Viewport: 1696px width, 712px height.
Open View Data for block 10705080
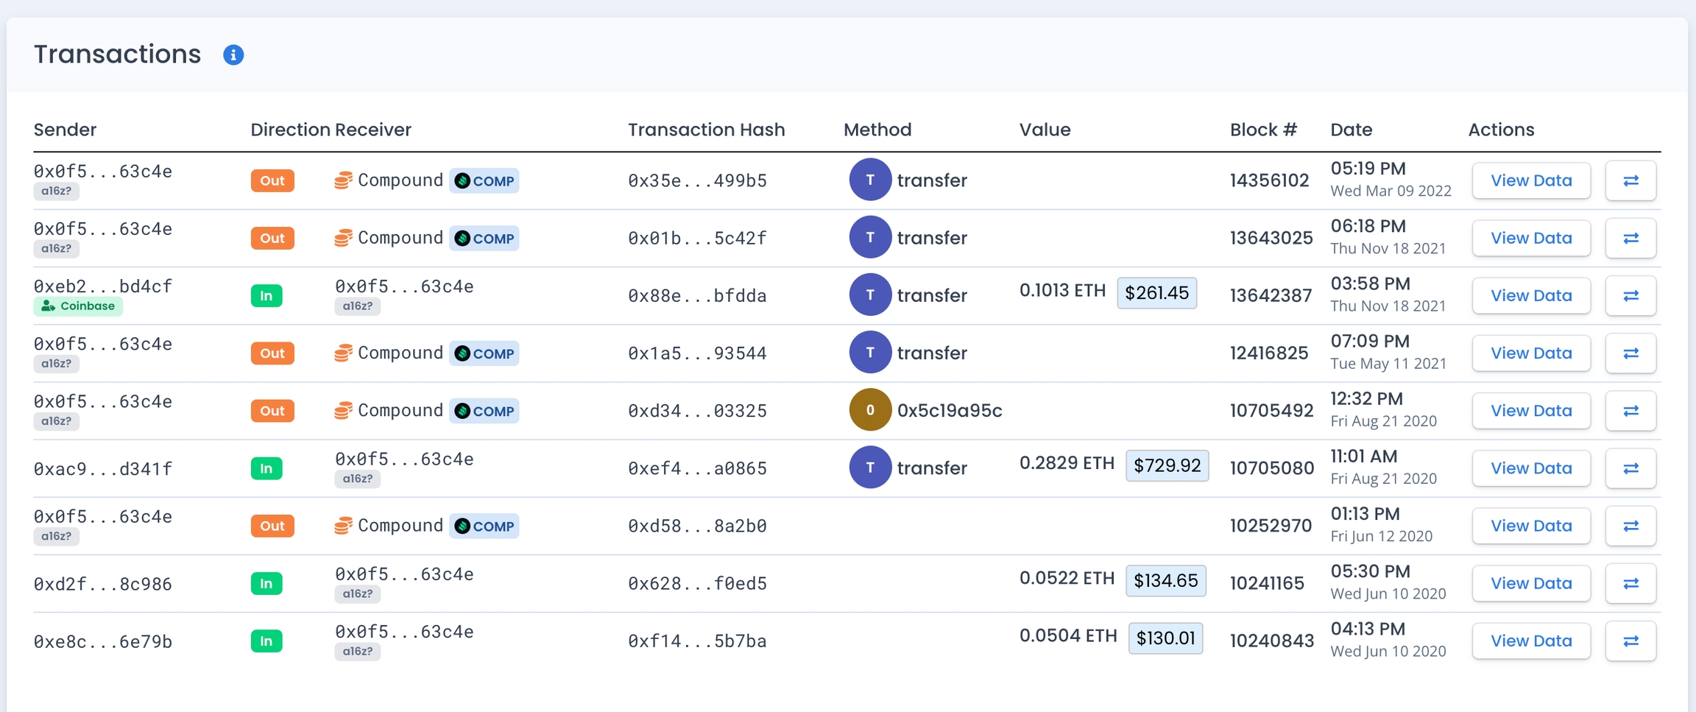pyautogui.click(x=1530, y=468)
